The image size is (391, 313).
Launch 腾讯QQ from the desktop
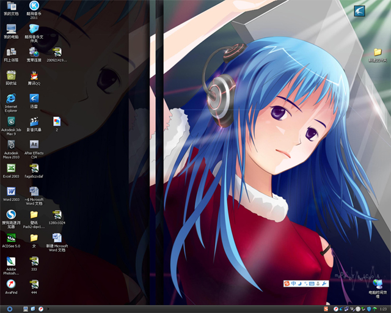coord(34,78)
